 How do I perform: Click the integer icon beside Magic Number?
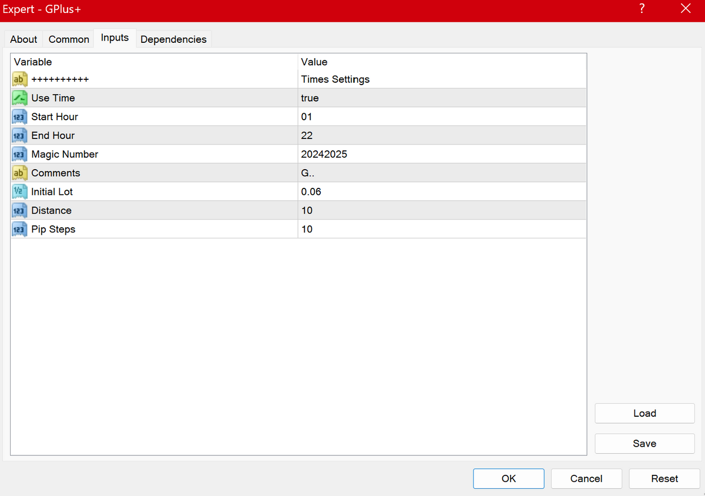[x=19, y=154]
